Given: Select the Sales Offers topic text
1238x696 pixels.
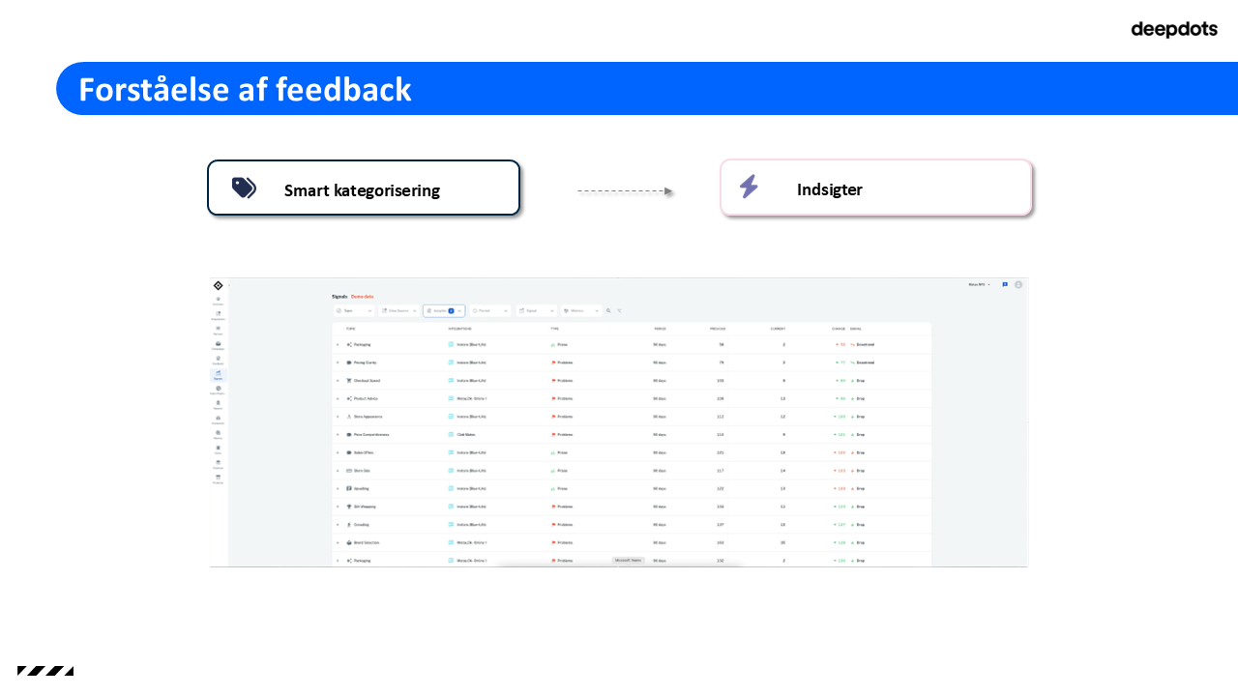Looking at the screenshot, I should (365, 452).
